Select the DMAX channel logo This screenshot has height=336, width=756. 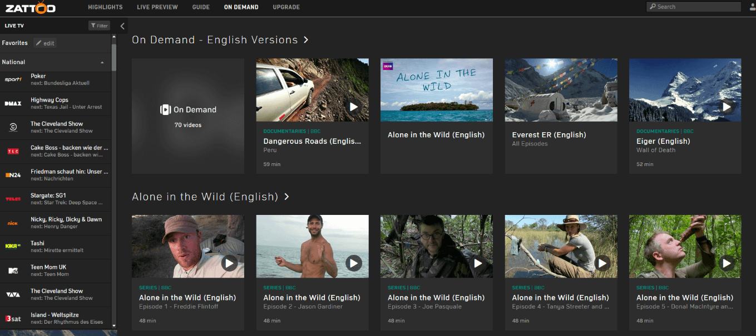point(13,103)
